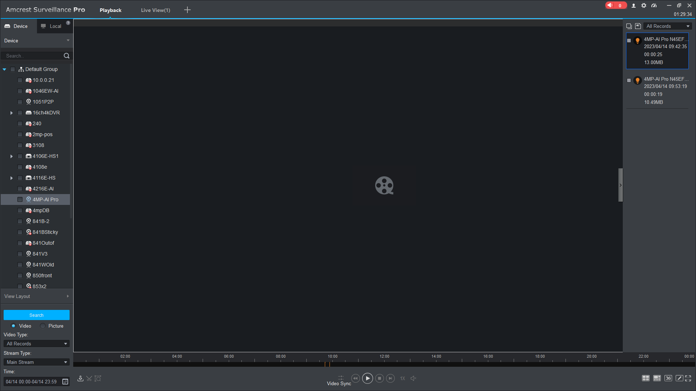Click the alarm speaker notification icon

(x=610, y=5)
